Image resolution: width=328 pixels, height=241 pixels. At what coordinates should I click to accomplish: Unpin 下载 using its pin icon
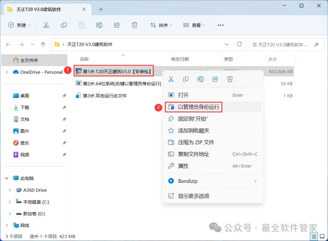point(64,107)
